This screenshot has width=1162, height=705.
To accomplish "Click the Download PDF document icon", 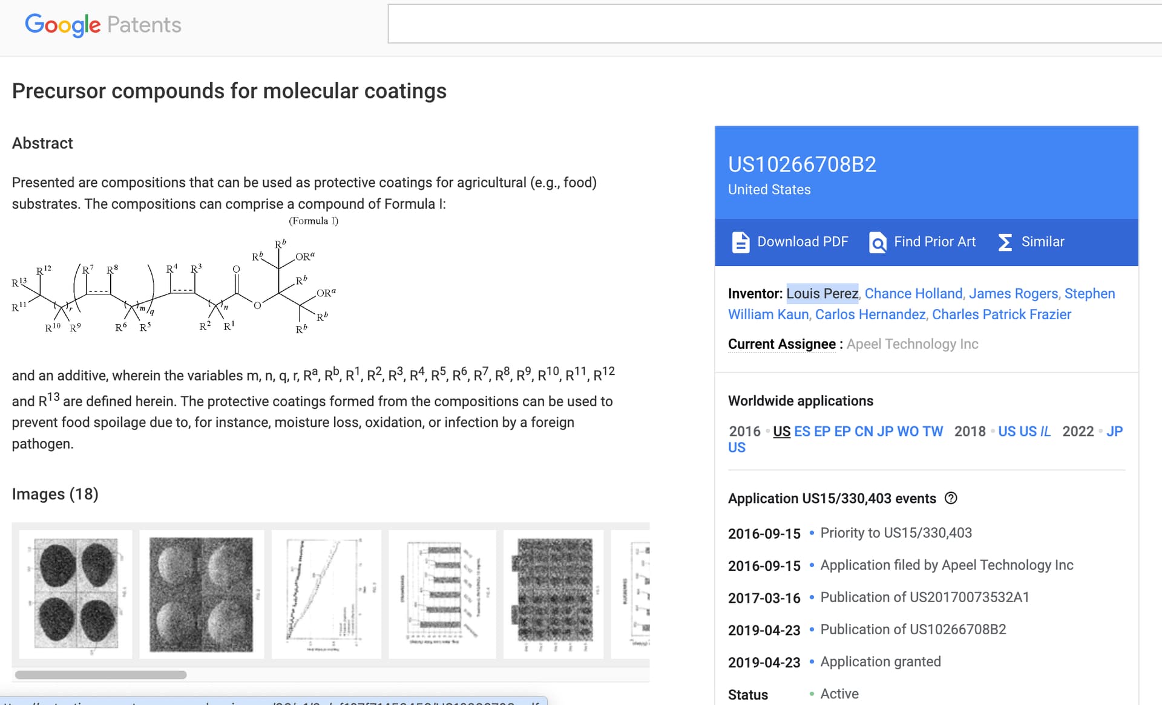I will [x=740, y=242].
